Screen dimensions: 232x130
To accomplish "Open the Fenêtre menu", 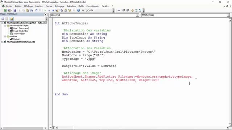I will [x=105, y=6].
